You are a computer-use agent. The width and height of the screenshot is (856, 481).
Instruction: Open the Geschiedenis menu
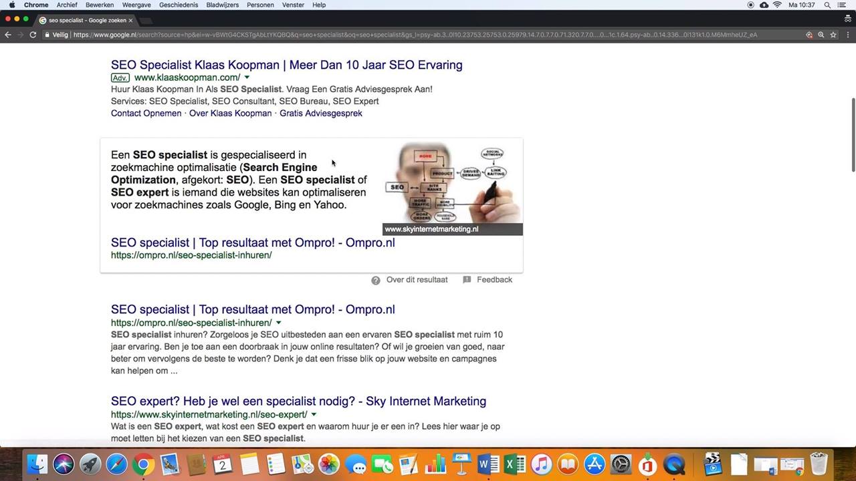pos(179,5)
